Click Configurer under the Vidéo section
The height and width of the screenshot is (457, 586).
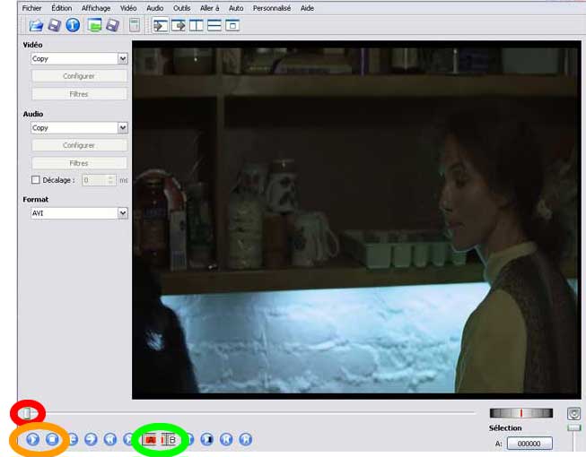pyautogui.click(x=79, y=76)
